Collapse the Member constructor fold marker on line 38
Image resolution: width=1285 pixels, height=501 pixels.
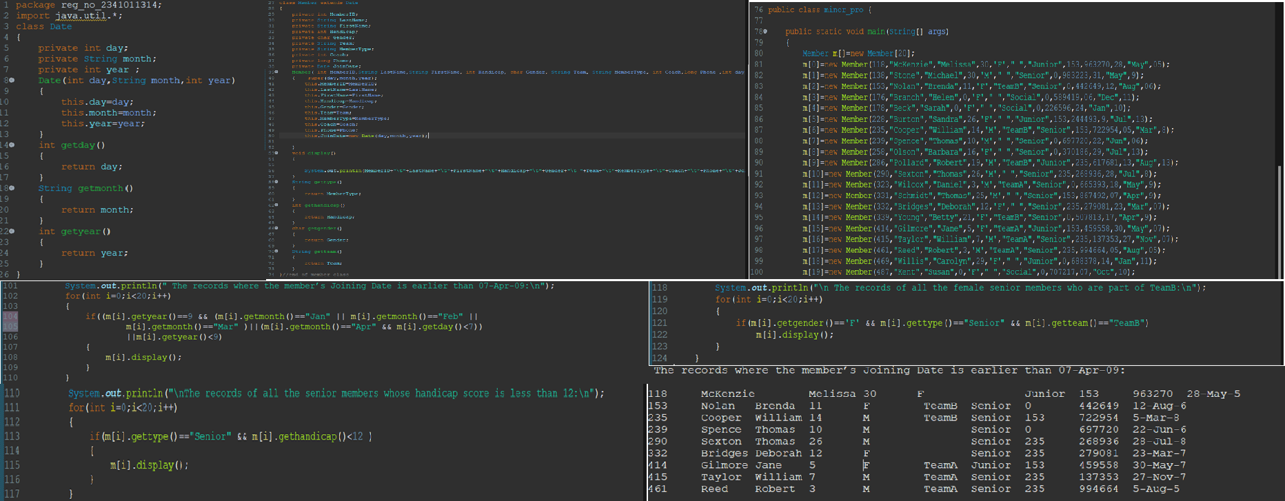pos(276,72)
